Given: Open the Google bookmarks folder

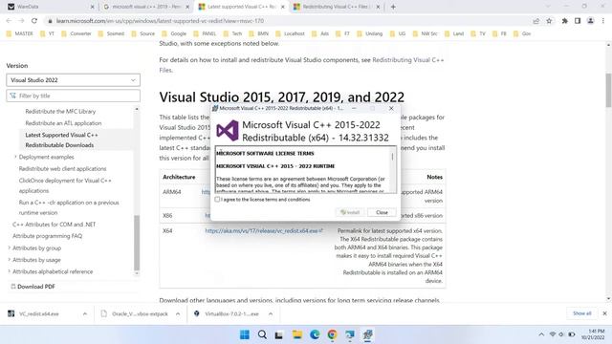Looking at the screenshot, I should [174, 33].
